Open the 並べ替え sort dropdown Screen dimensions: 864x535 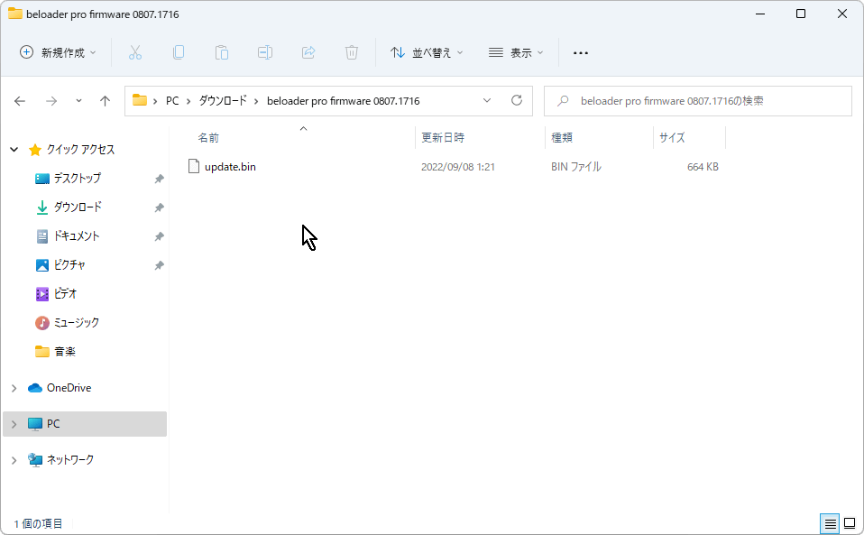(x=427, y=52)
